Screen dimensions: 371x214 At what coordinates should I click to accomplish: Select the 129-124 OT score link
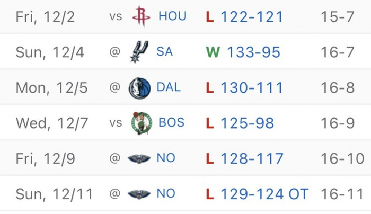[264, 194]
